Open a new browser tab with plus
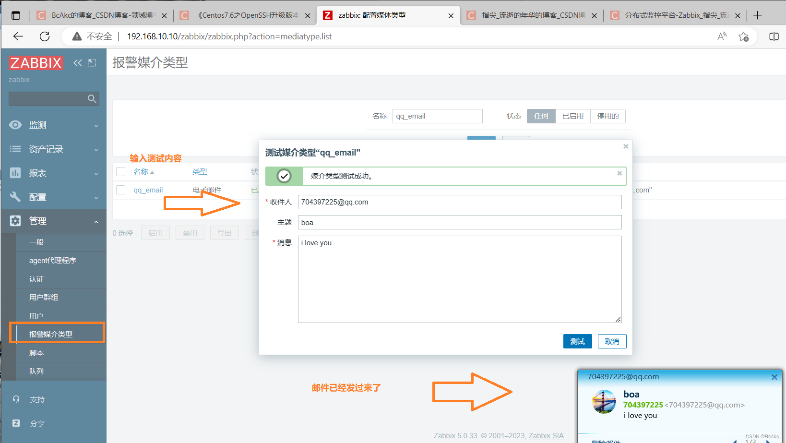Screen dimensions: 786x443 pyautogui.click(x=758, y=15)
